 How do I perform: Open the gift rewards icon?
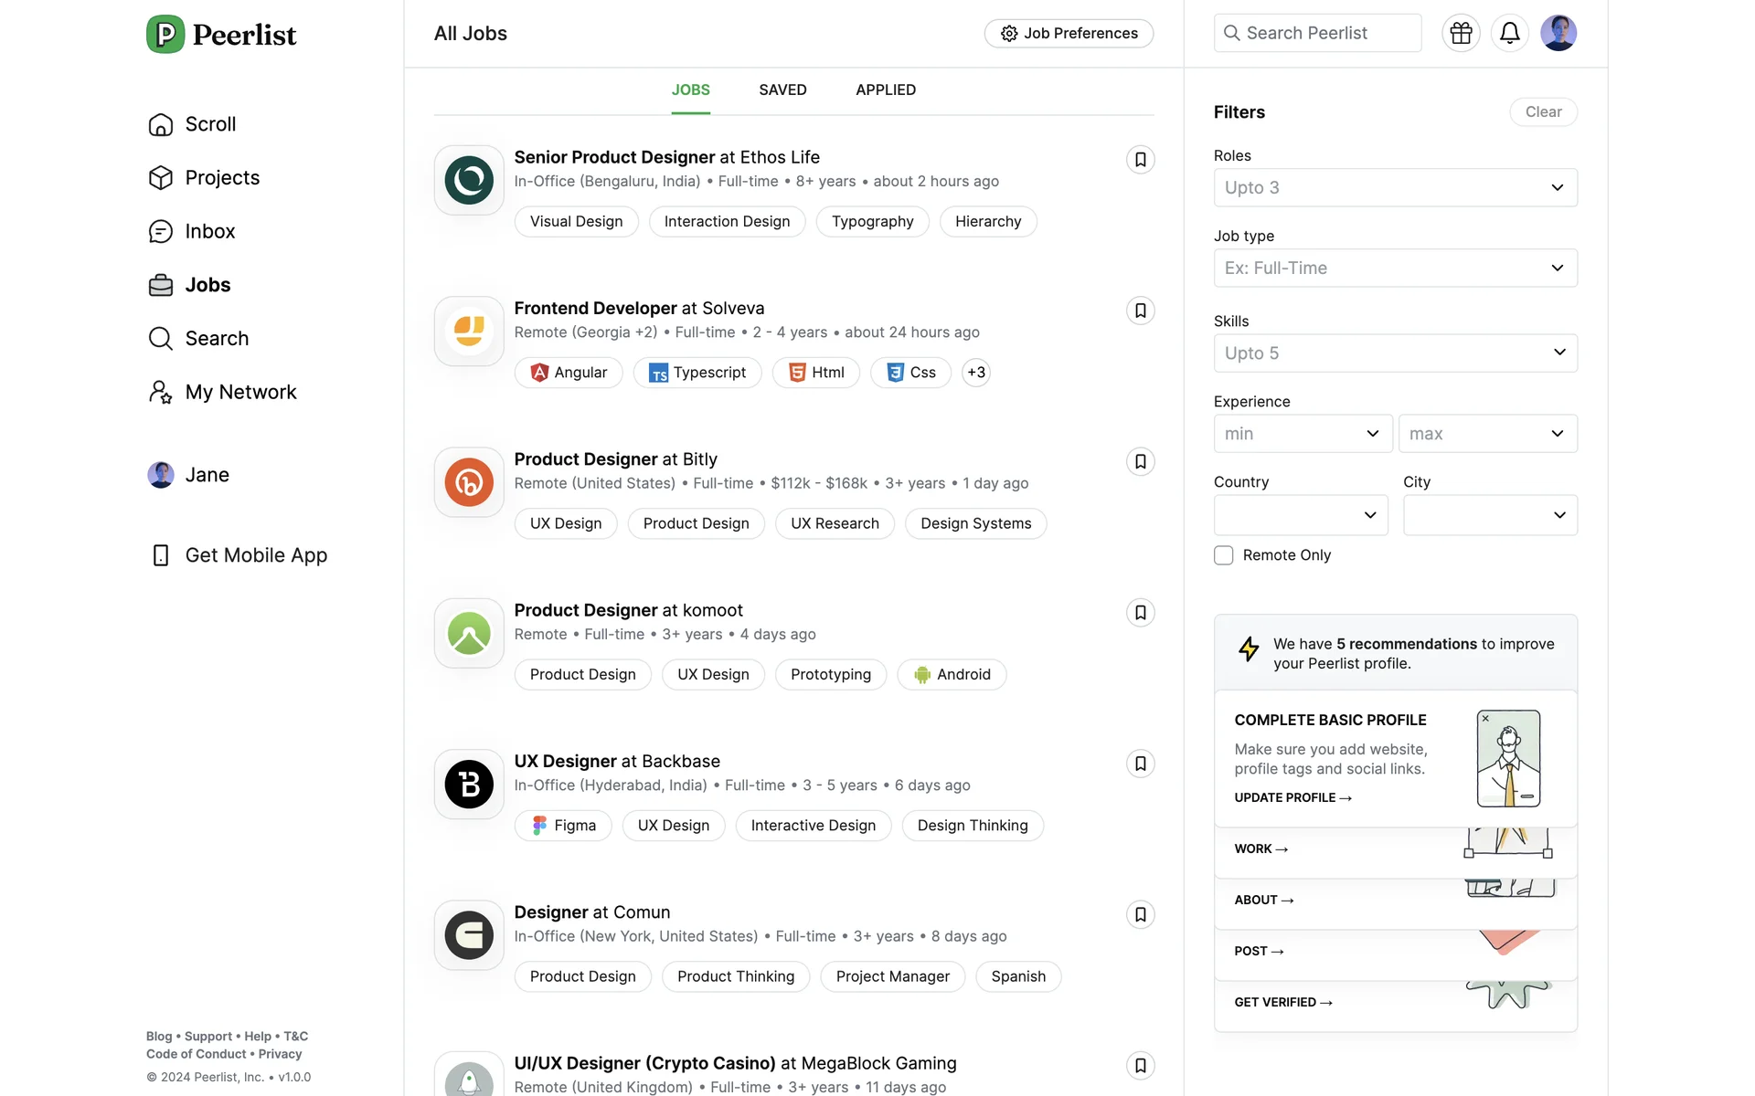1461,34
